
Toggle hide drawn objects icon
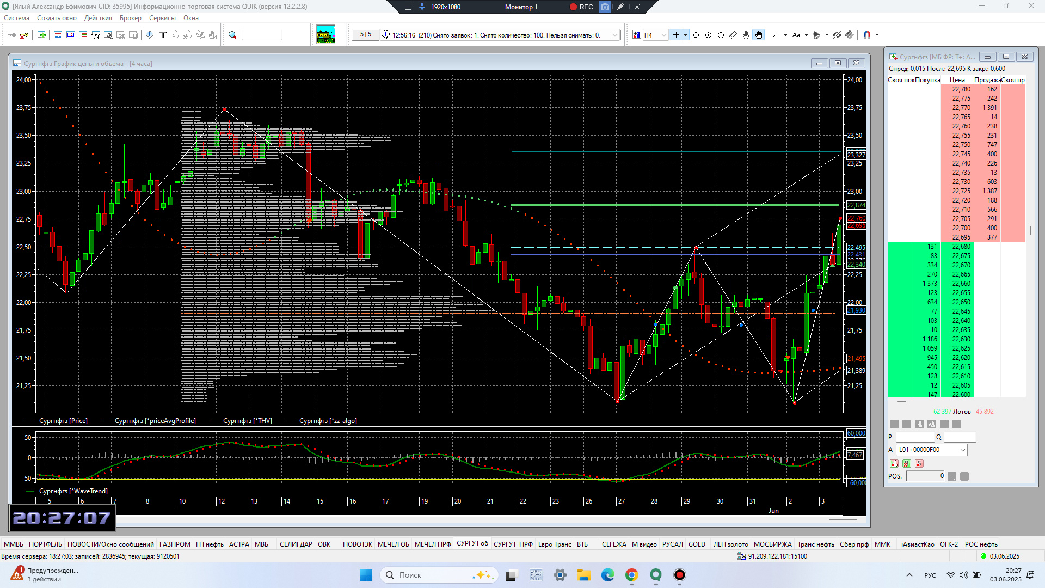point(837,35)
